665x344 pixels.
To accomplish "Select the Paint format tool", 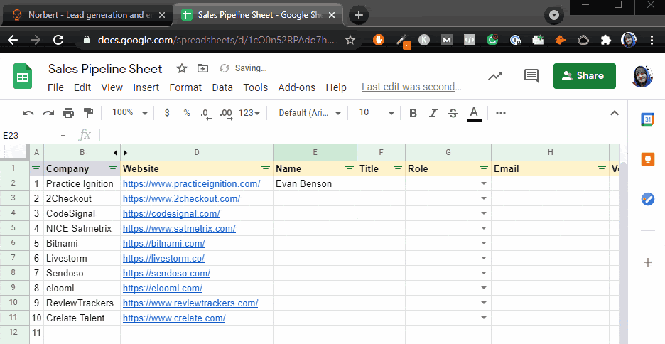I will [88, 113].
